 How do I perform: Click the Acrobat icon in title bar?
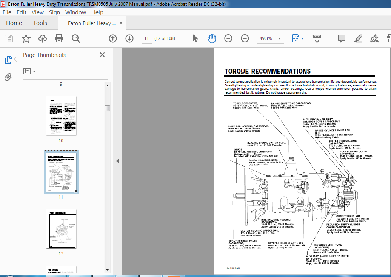[x=3, y=4]
